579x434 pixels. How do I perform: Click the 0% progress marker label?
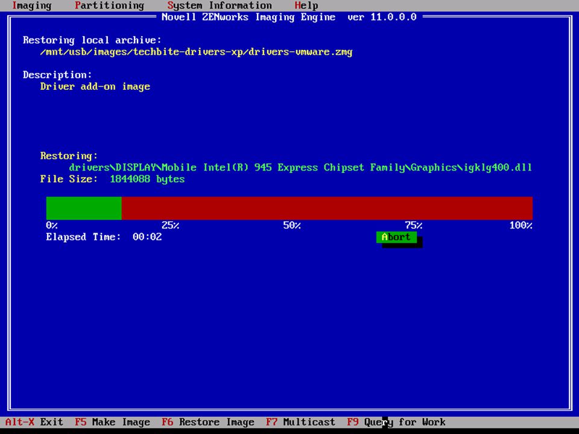click(x=52, y=225)
